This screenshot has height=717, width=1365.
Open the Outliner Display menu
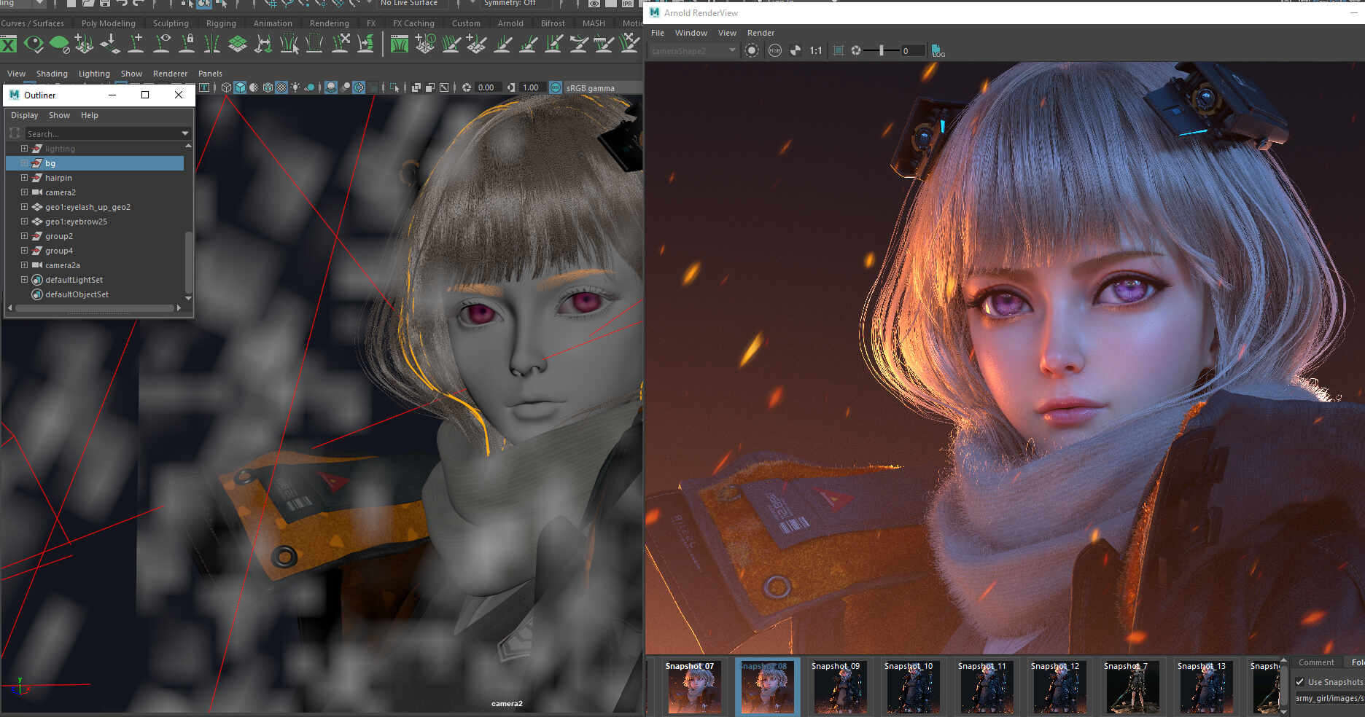(24, 115)
